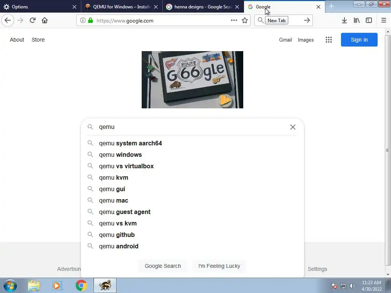
Task: Close the active Google tab
Action: [318, 7]
